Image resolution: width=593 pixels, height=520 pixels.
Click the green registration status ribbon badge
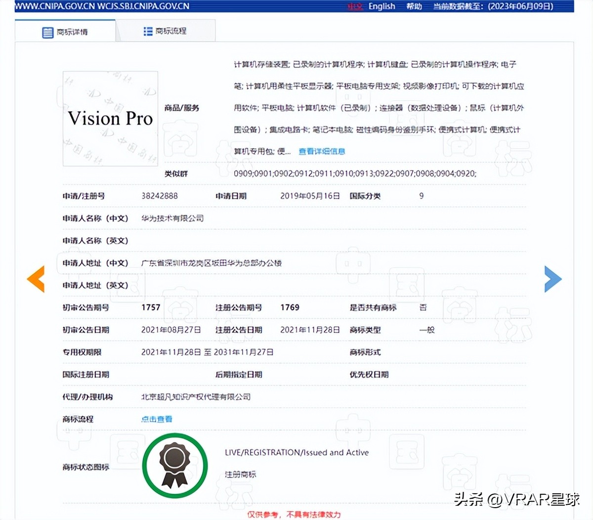click(x=175, y=465)
